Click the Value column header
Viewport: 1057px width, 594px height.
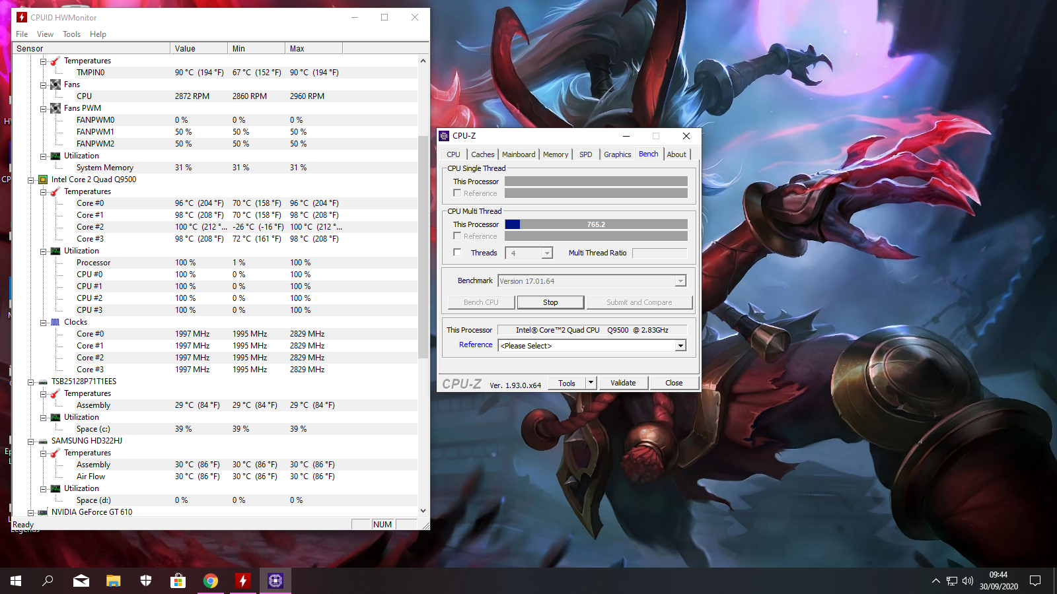pyautogui.click(x=199, y=49)
